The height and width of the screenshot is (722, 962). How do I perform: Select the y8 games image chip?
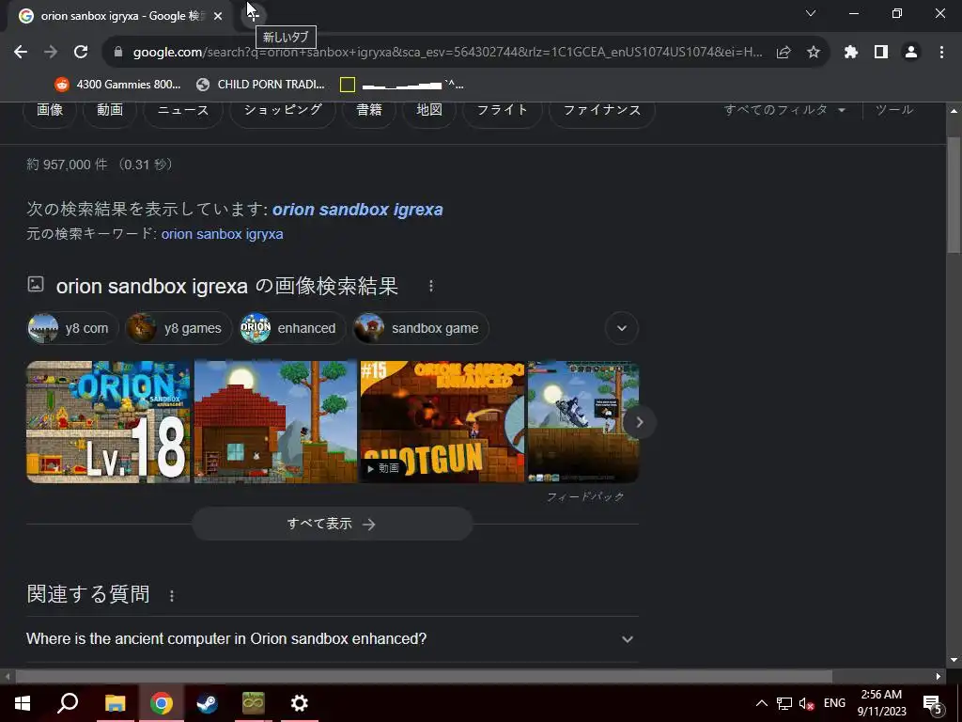click(x=178, y=328)
